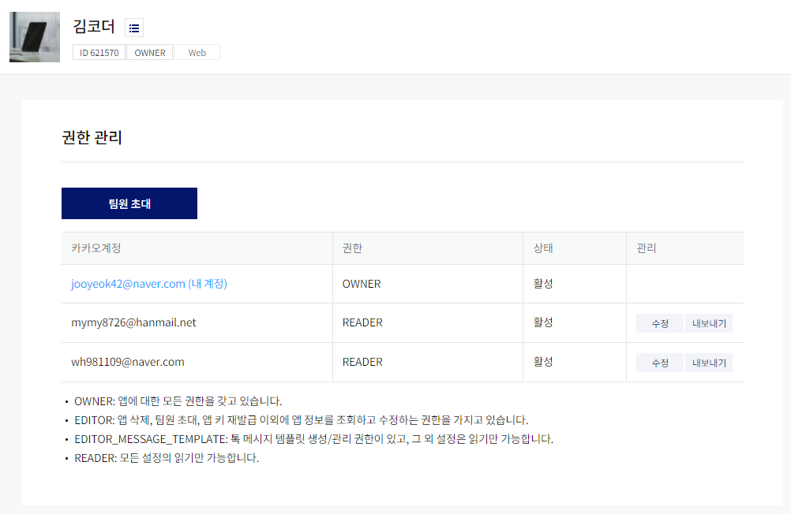Click the 활성 status for mymy8726@hanmail.net
Screen dimensions: 791x514
coord(543,322)
